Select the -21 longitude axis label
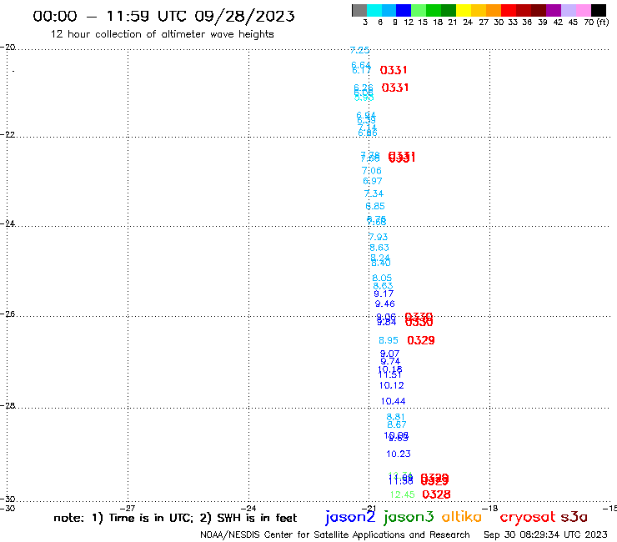The height and width of the screenshot is (542, 617). point(369,508)
